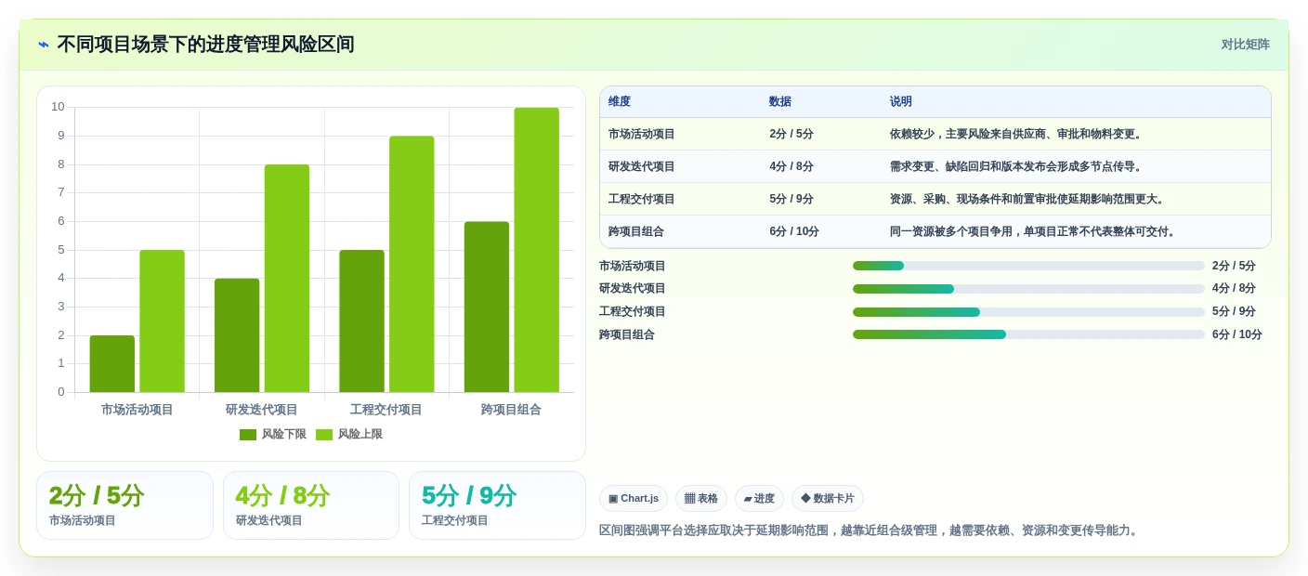Click the 风险上限 bar for 跨项目组合
Viewport: 1308px width, 576px height.
tap(537, 250)
